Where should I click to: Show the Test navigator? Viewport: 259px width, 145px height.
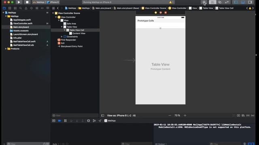point(32,8)
